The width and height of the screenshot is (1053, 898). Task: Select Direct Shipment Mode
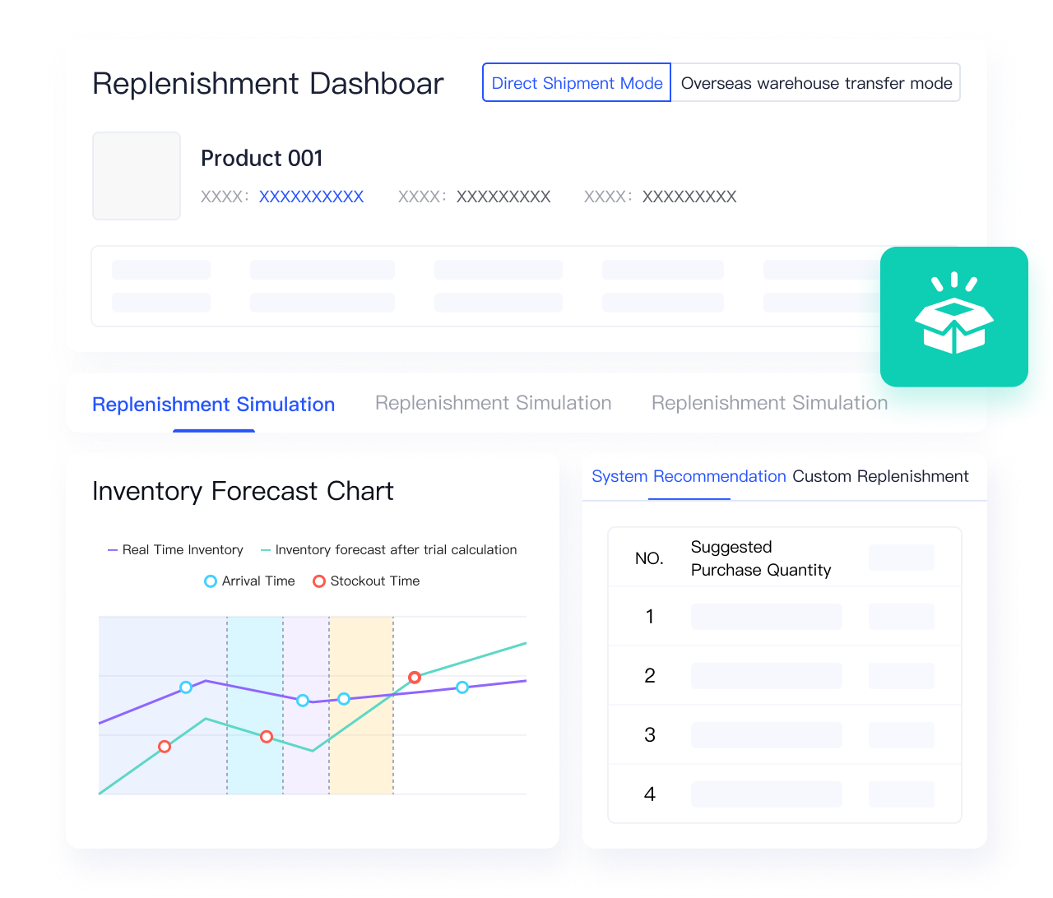point(576,82)
